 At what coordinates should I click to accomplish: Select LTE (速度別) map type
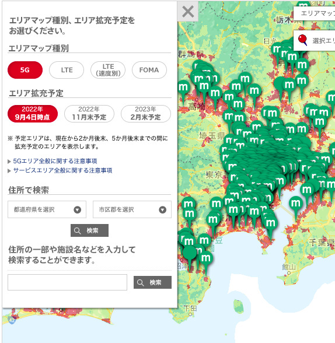[108, 70]
